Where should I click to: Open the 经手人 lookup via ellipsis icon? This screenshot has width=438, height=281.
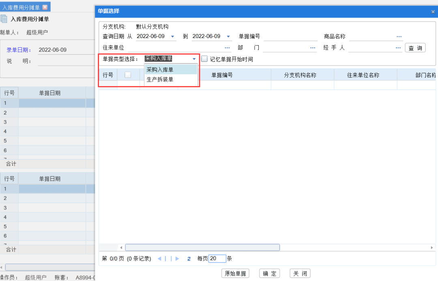398,47
